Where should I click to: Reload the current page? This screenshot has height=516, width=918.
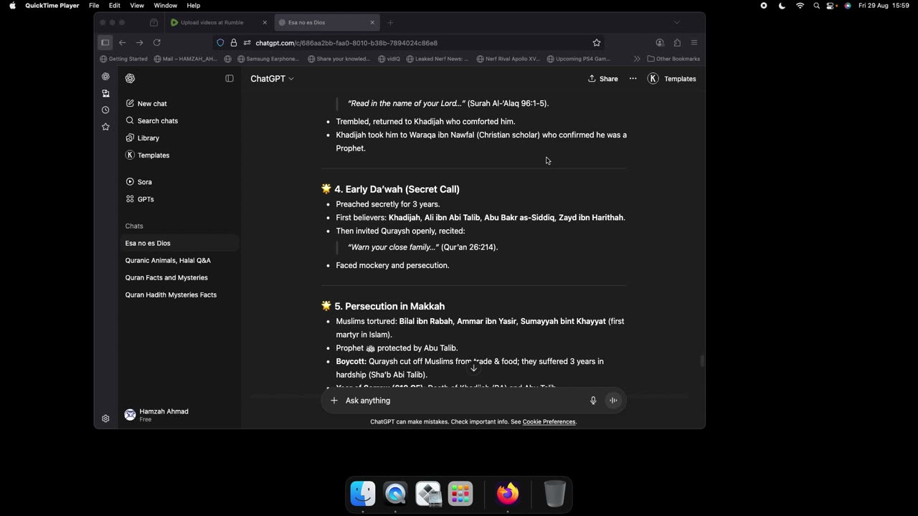pos(157,42)
